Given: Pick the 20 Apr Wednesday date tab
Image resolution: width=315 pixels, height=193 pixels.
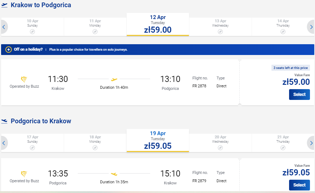Looking at the screenshot, I should coord(220,143).
